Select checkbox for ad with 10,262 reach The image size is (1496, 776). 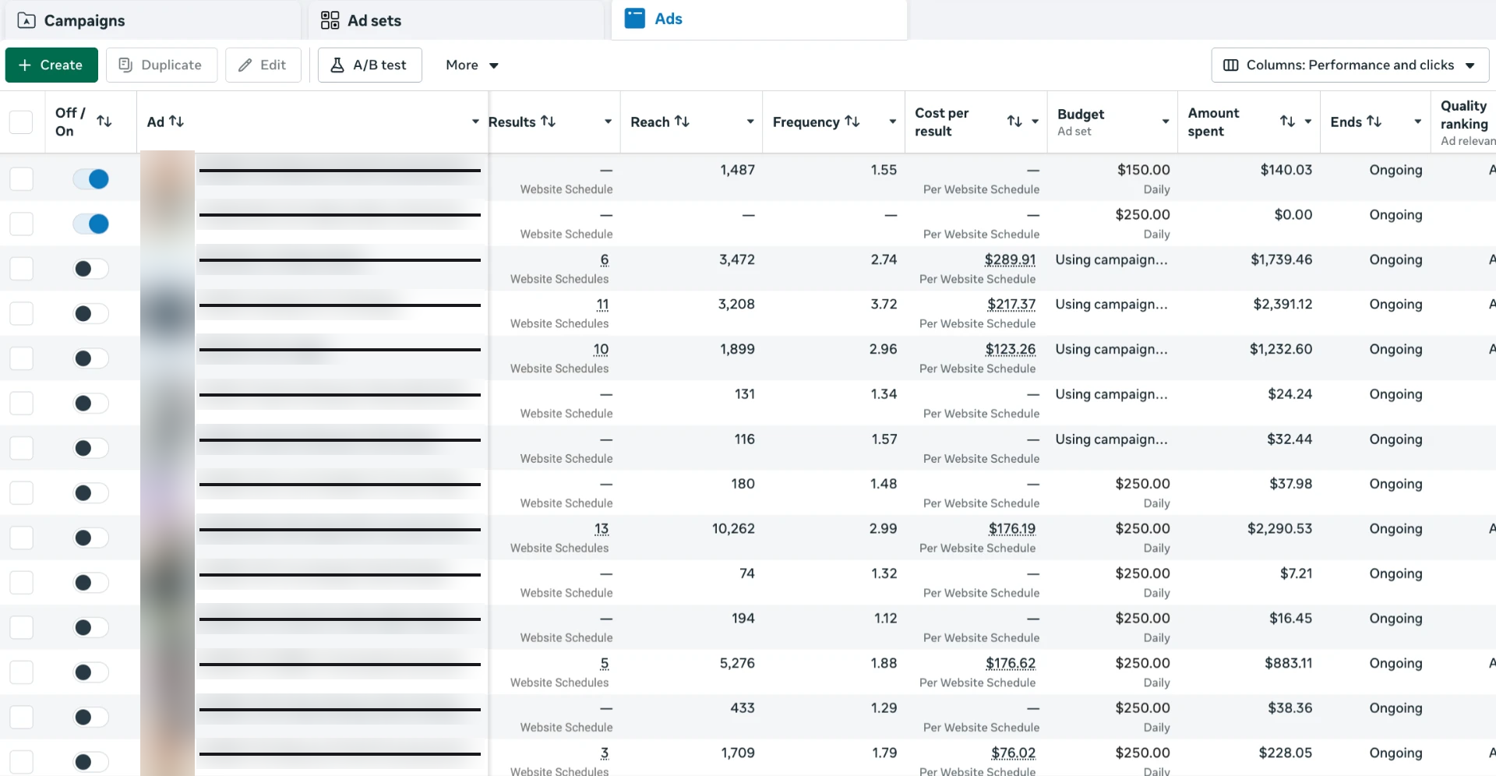(x=21, y=538)
